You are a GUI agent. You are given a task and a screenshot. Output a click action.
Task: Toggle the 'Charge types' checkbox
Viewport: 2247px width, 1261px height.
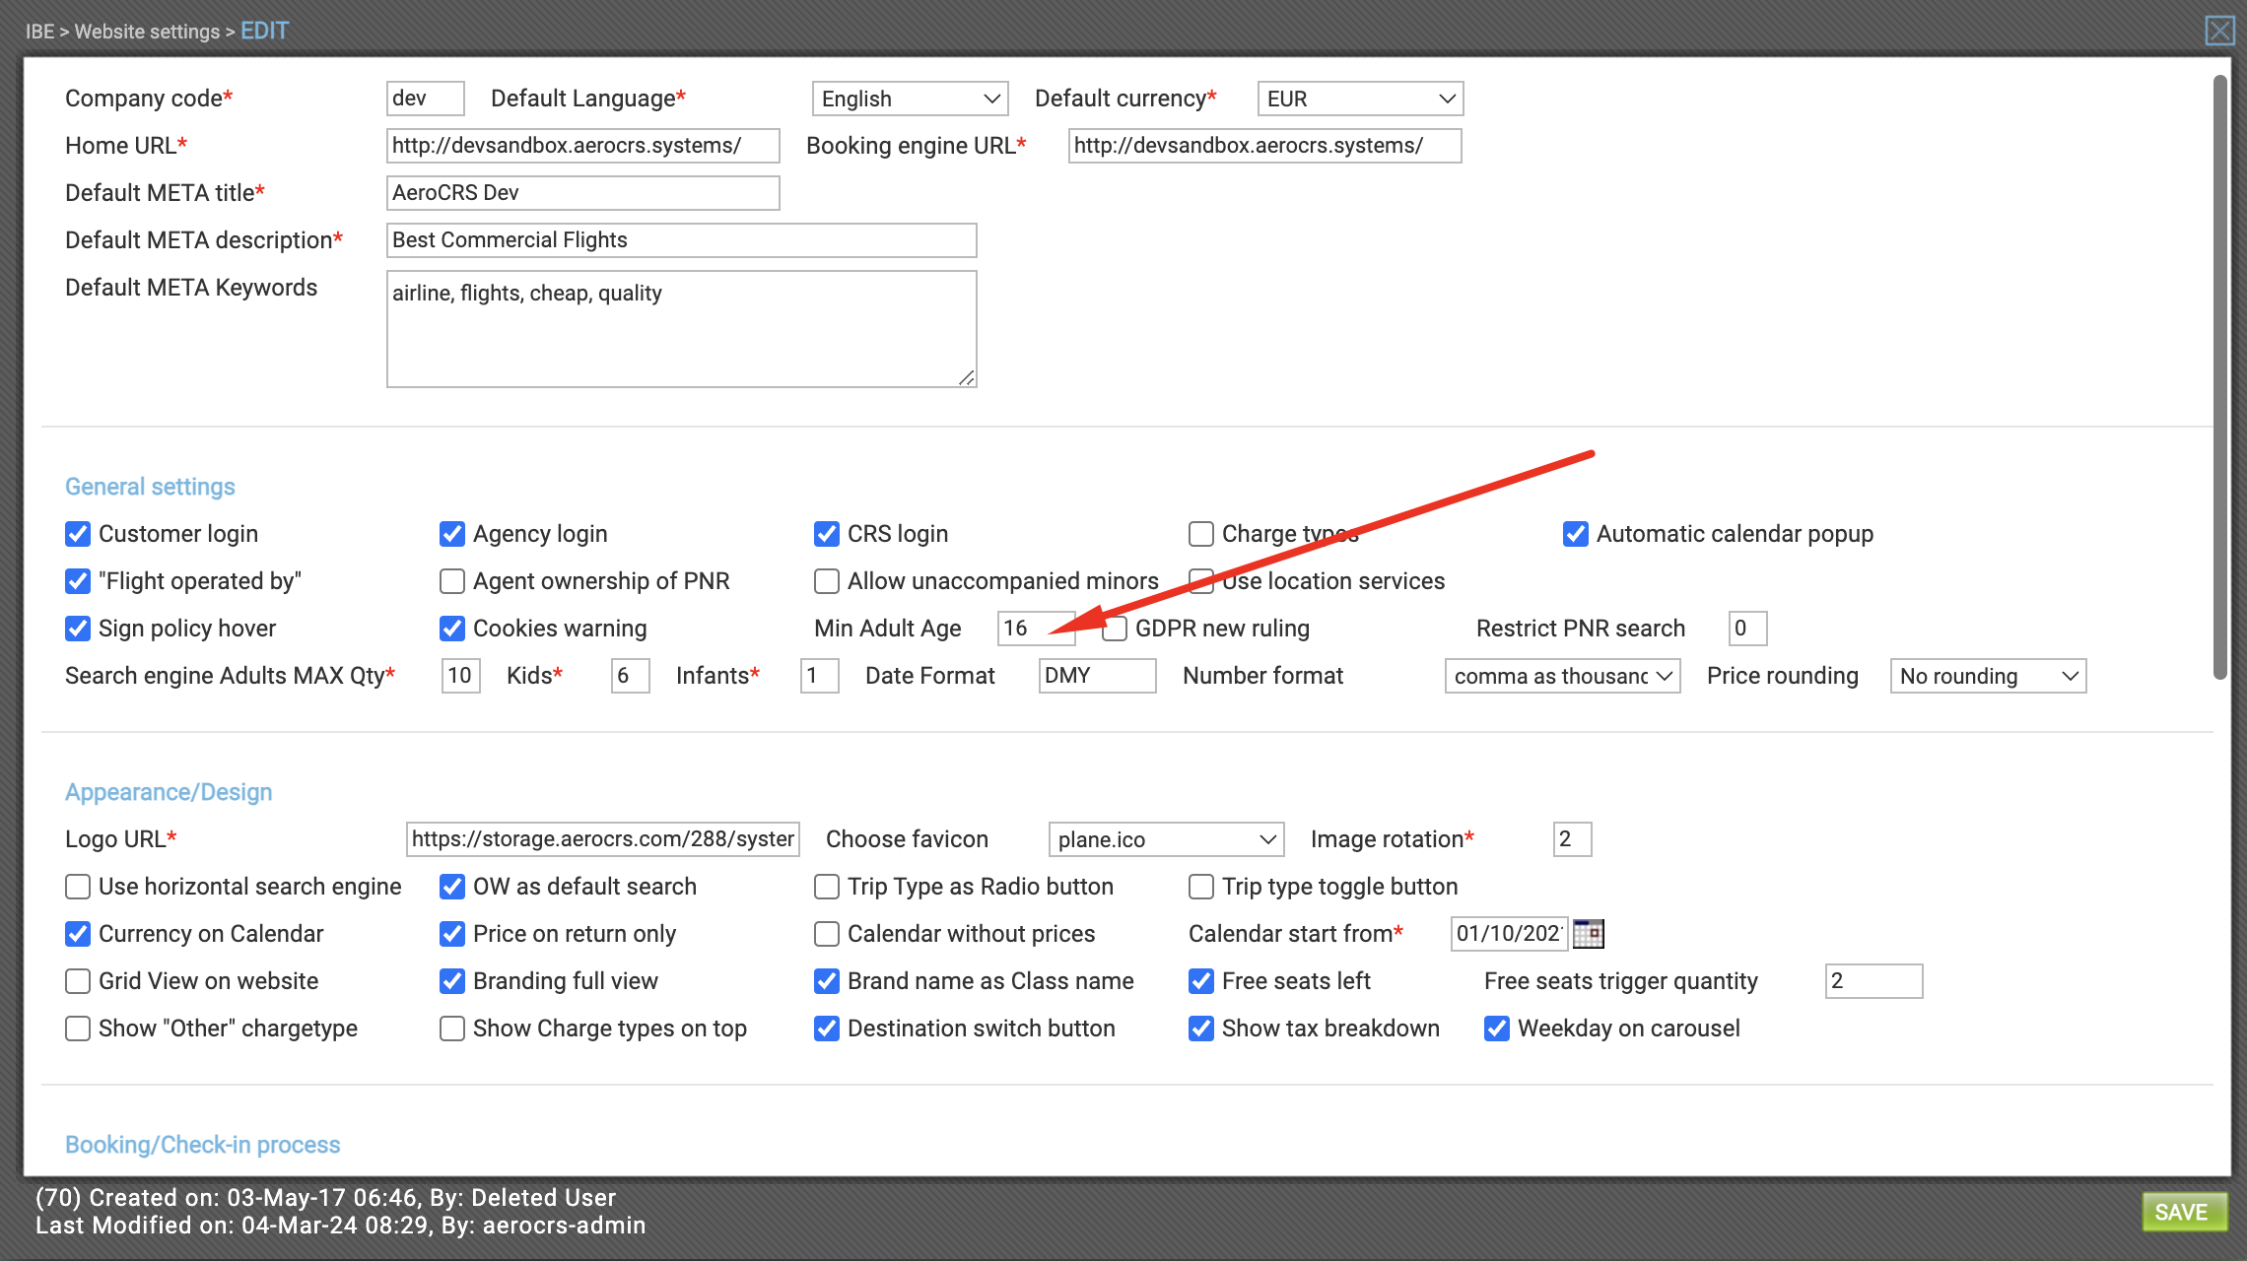point(1202,534)
